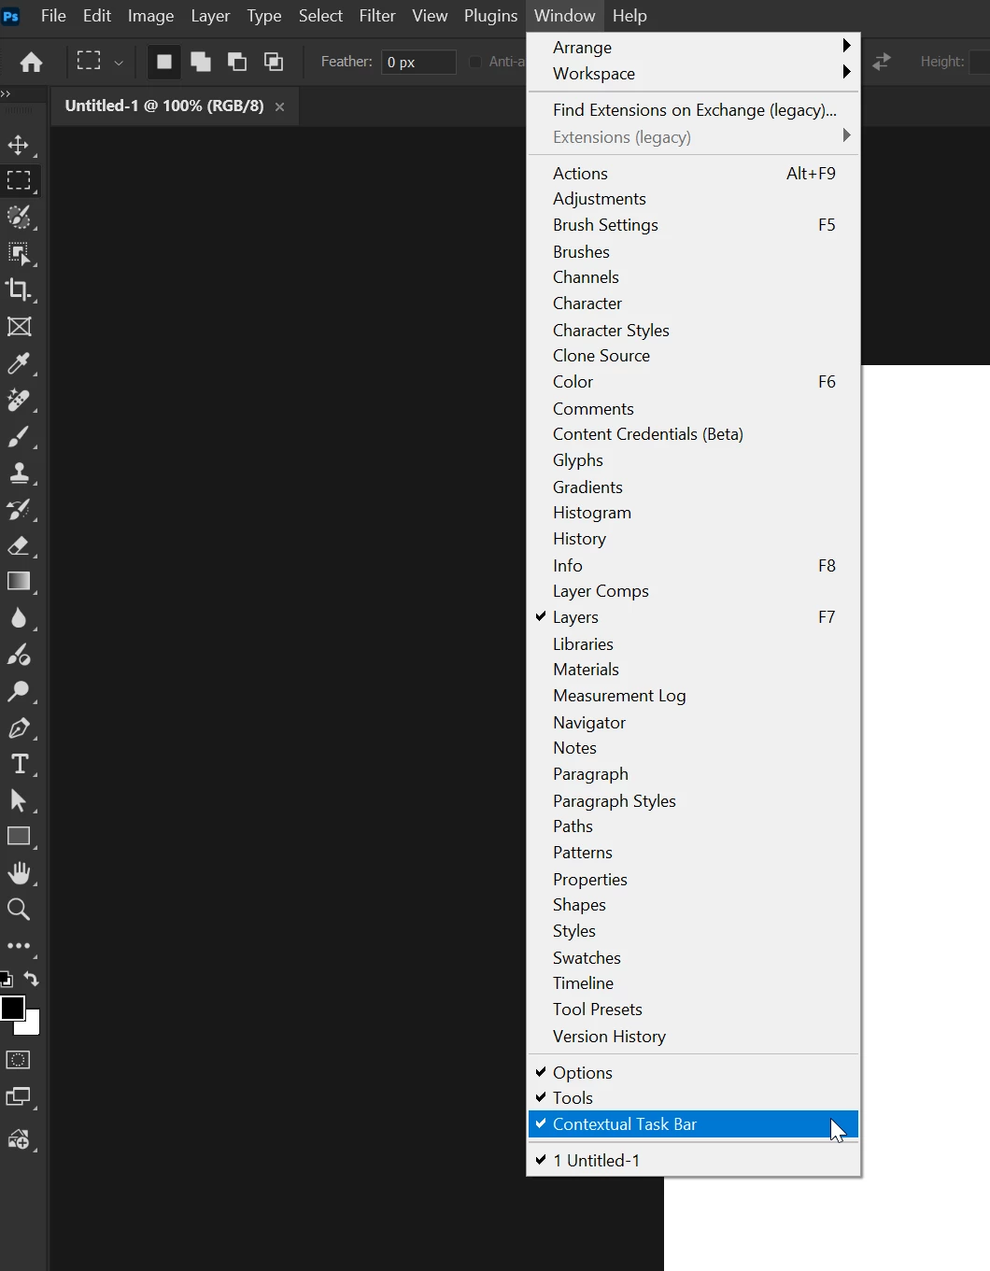Image resolution: width=990 pixels, height=1271 pixels.
Task: Click the Feather value field
Action: tap(418, 62)
